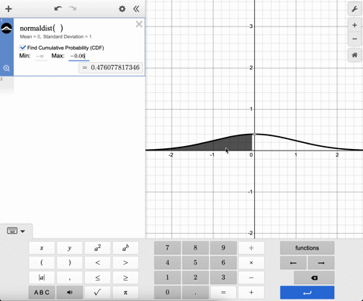The image size is (363, 301).
Task: Tap the pi key
Action: pyautogui.click(x=126, y=293)
